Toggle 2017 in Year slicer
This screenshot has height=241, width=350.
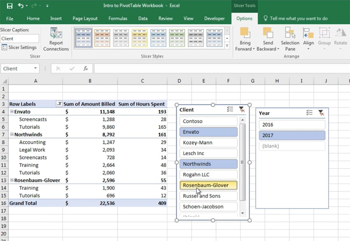pyautogui.click(x=292, y=135)
